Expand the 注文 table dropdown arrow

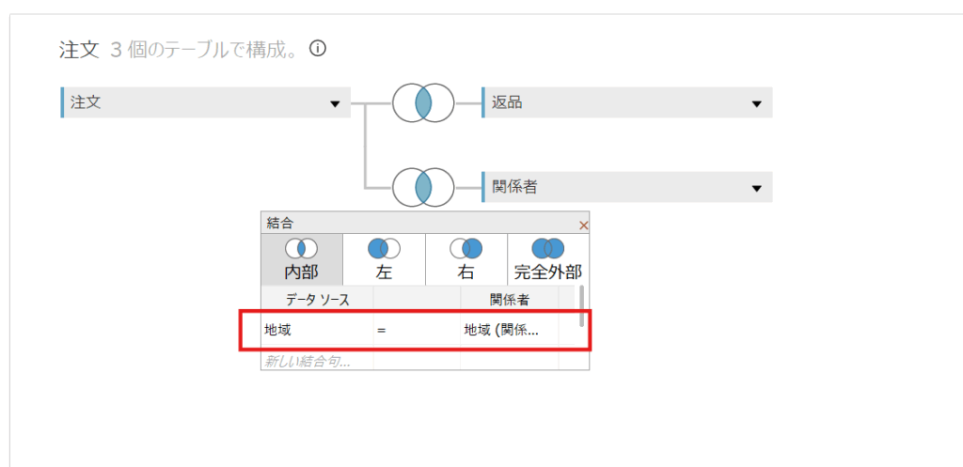click(335, 103)
